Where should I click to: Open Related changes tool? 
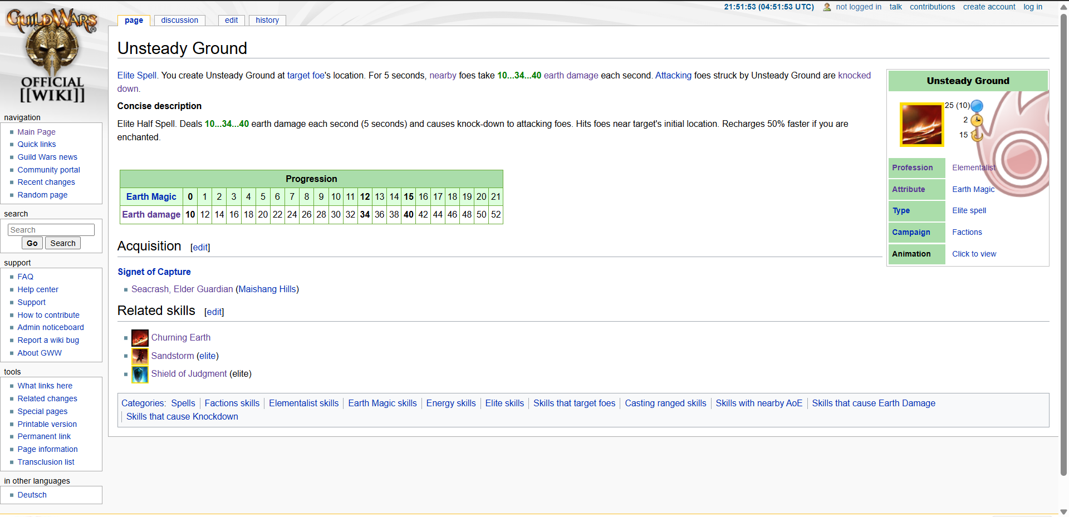[x=47, y=398]
